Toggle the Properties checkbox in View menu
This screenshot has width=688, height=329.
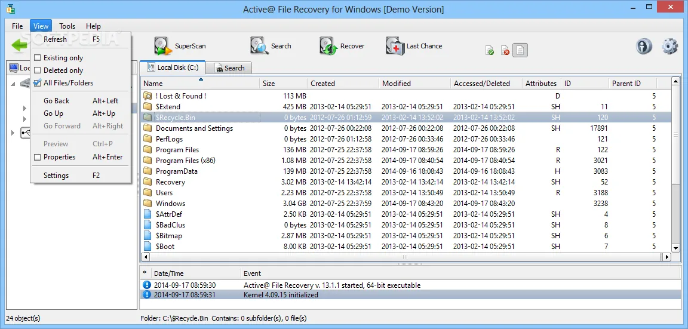click(x=37, y=157)
